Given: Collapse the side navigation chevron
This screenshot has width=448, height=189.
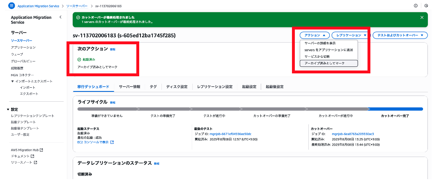Looking at the screenshot, I should click(60, 17).
